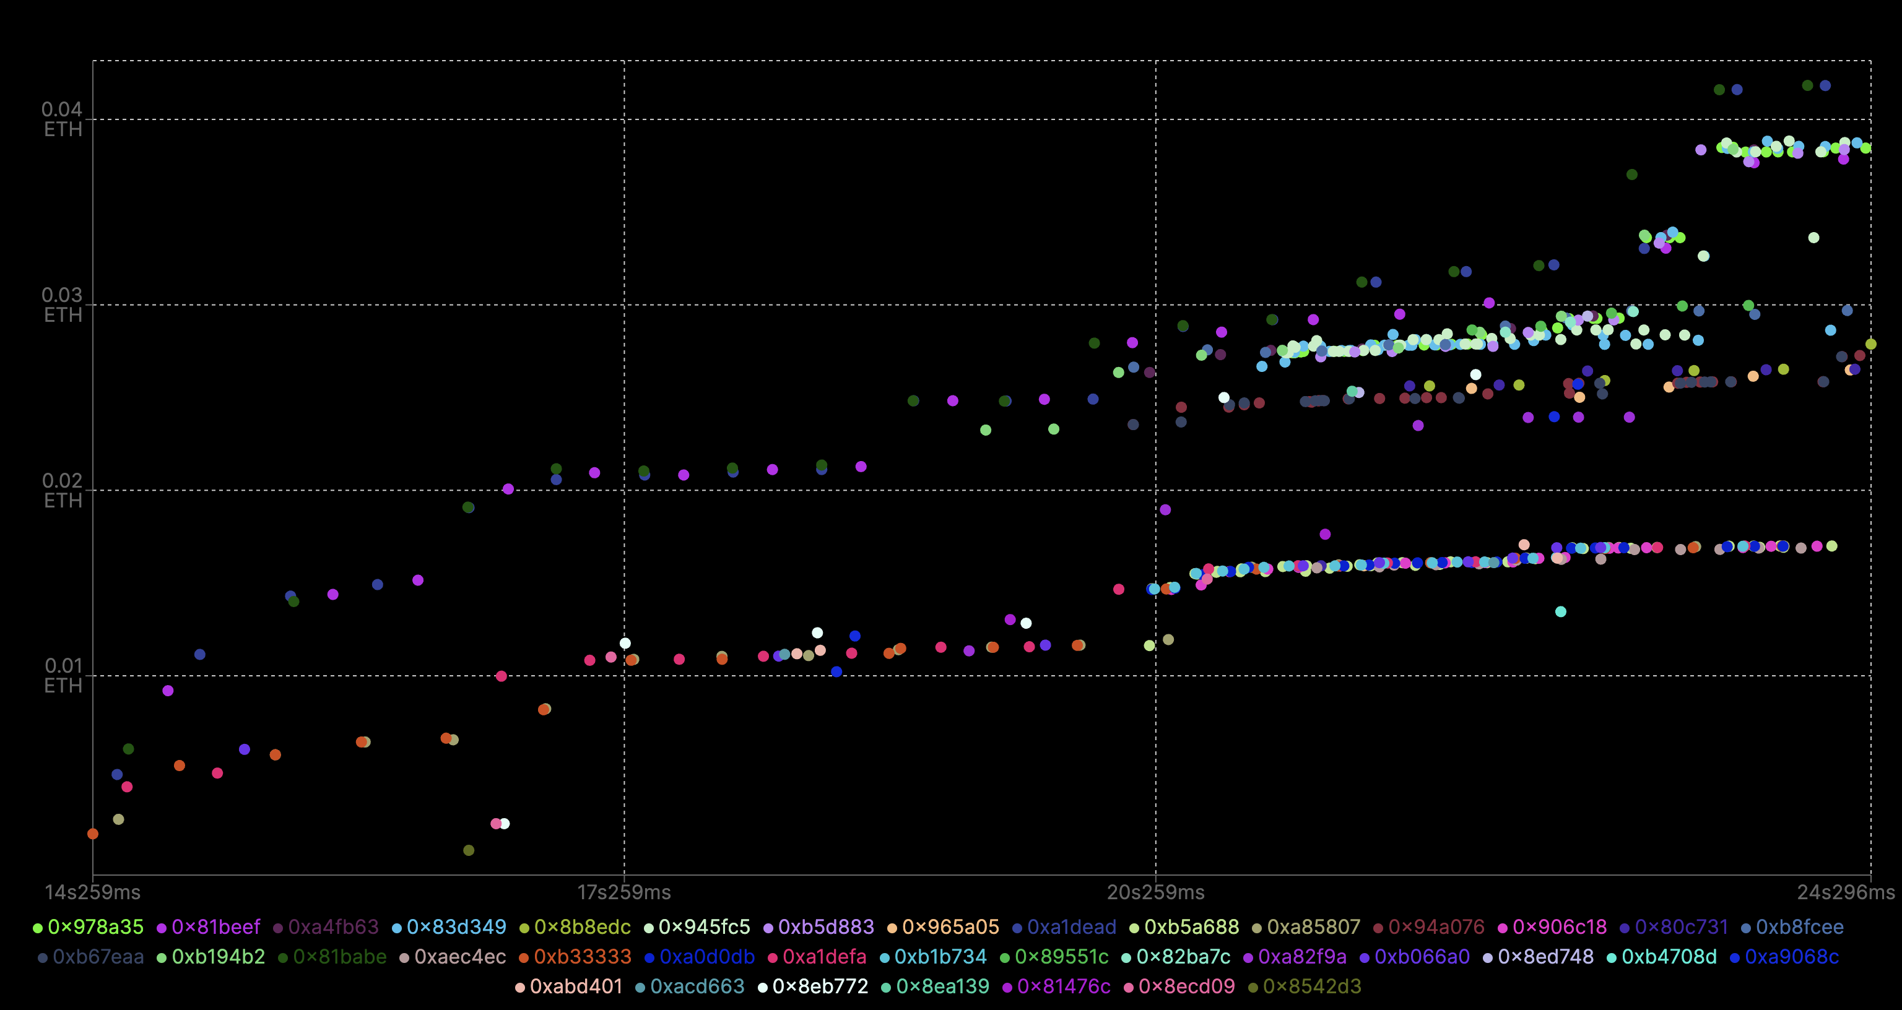Click the 0x8ecd09 pink legend dot
Image resolution: width=1902 pixels, height=1010 pixels.
1129,988
